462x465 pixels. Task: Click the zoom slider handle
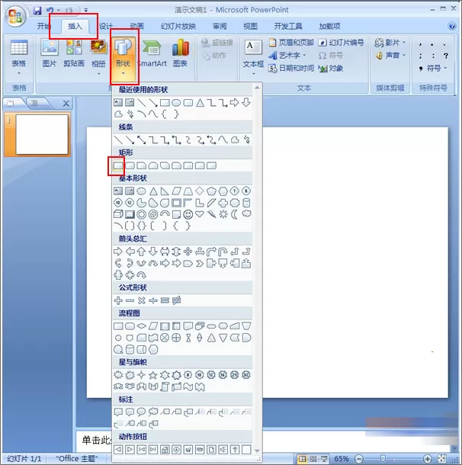tap(383, 459)
